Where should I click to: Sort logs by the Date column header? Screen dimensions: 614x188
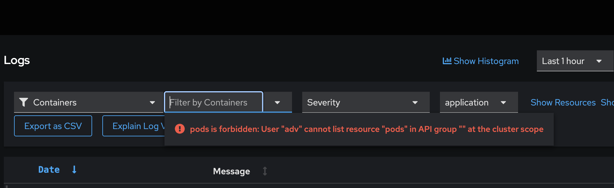(x=49, y=170)
